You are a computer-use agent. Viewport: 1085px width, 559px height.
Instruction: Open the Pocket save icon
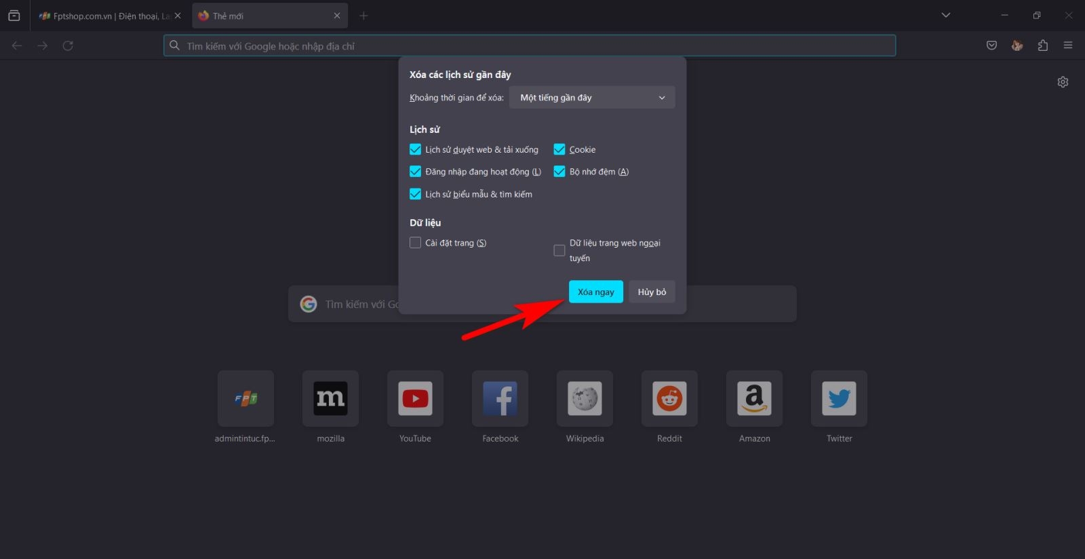(991, 45)
